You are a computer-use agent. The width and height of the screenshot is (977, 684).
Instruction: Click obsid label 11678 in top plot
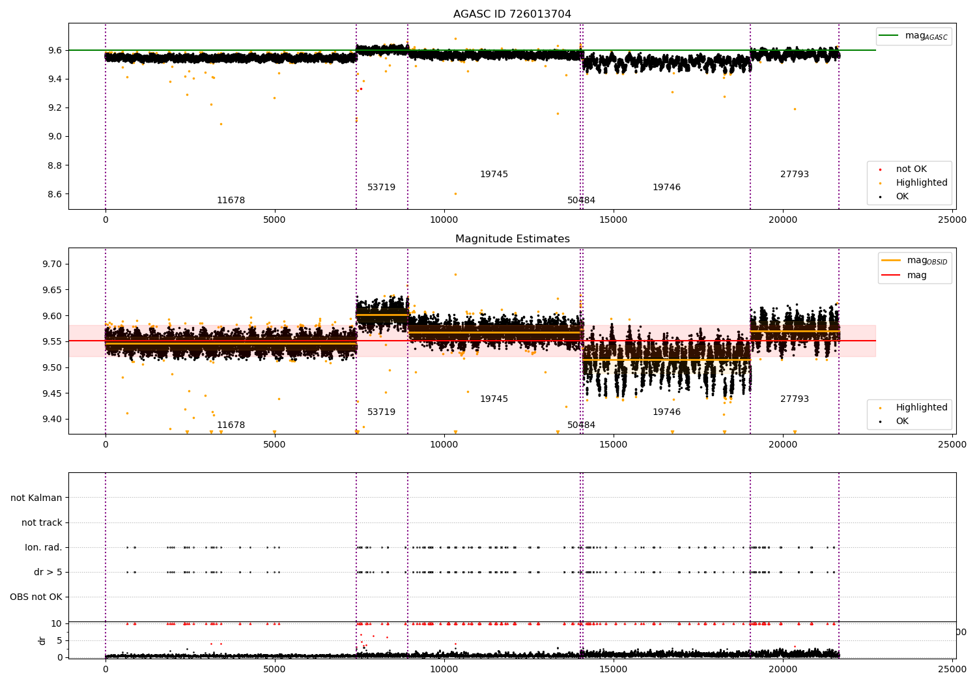click(231, 200)
